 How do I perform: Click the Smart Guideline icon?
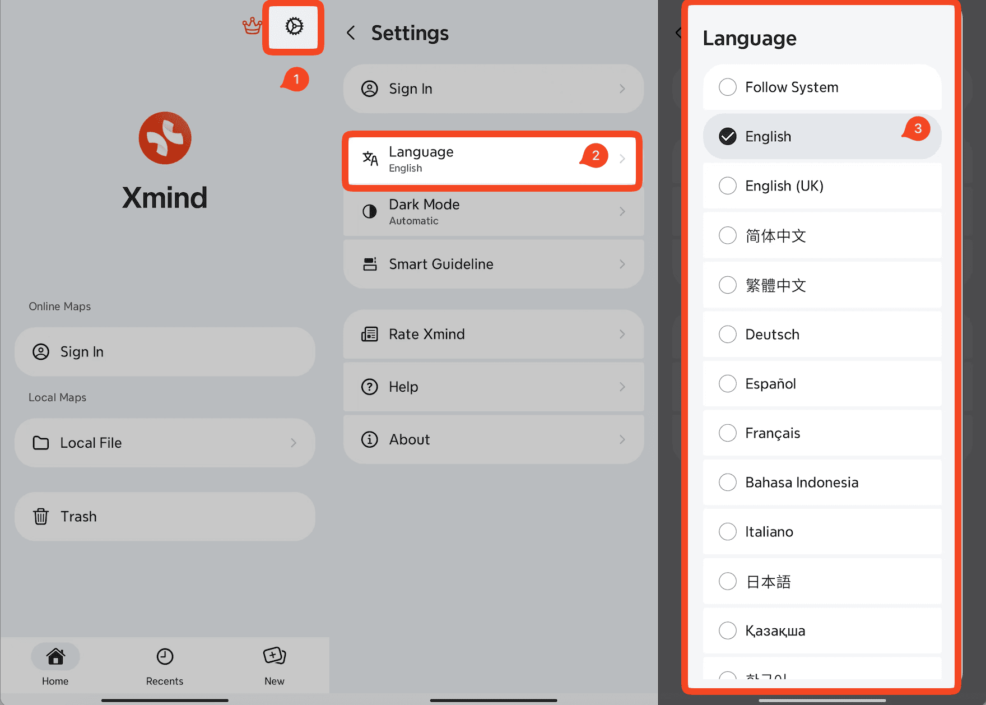point(370,264)
